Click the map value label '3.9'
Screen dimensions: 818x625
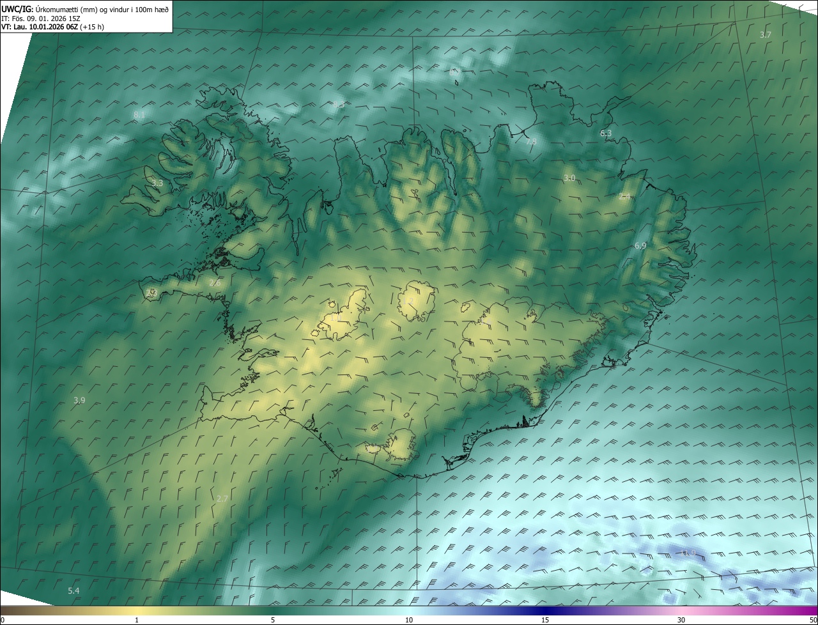tap(79, 400)
